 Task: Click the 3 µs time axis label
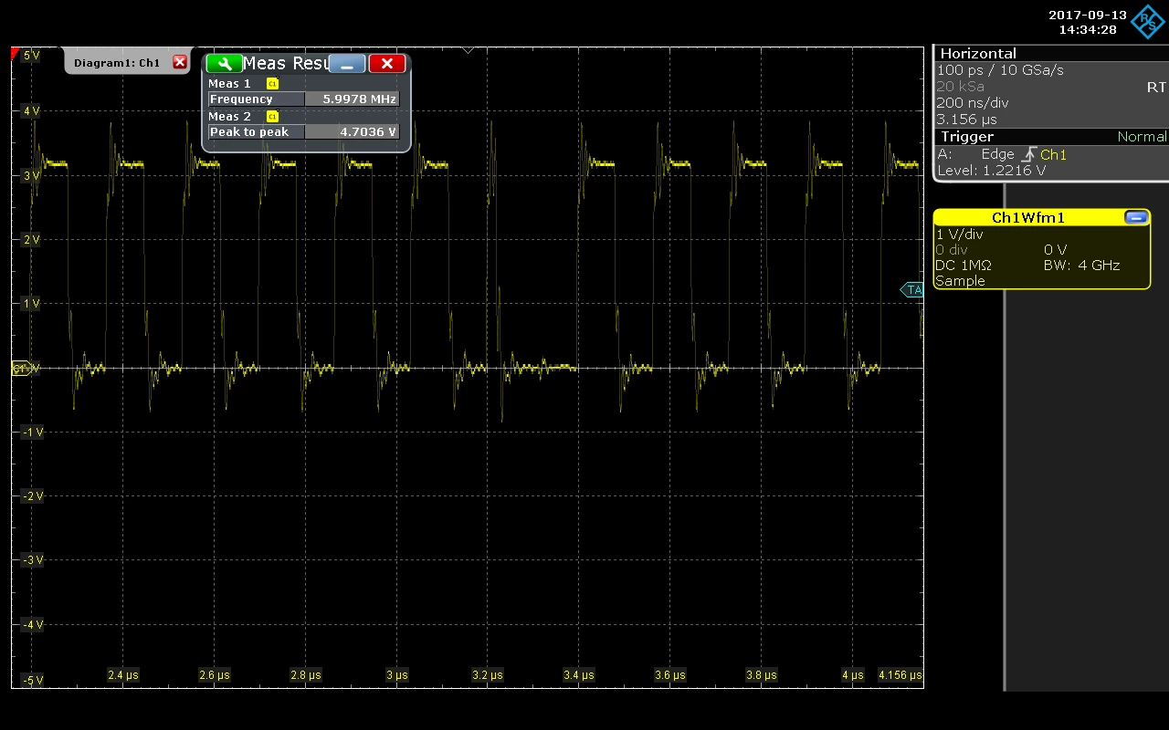click(396, 675)
